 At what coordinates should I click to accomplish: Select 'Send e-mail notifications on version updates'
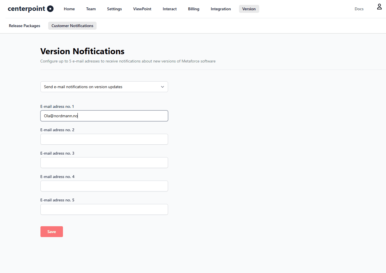(x=104, y=87)
